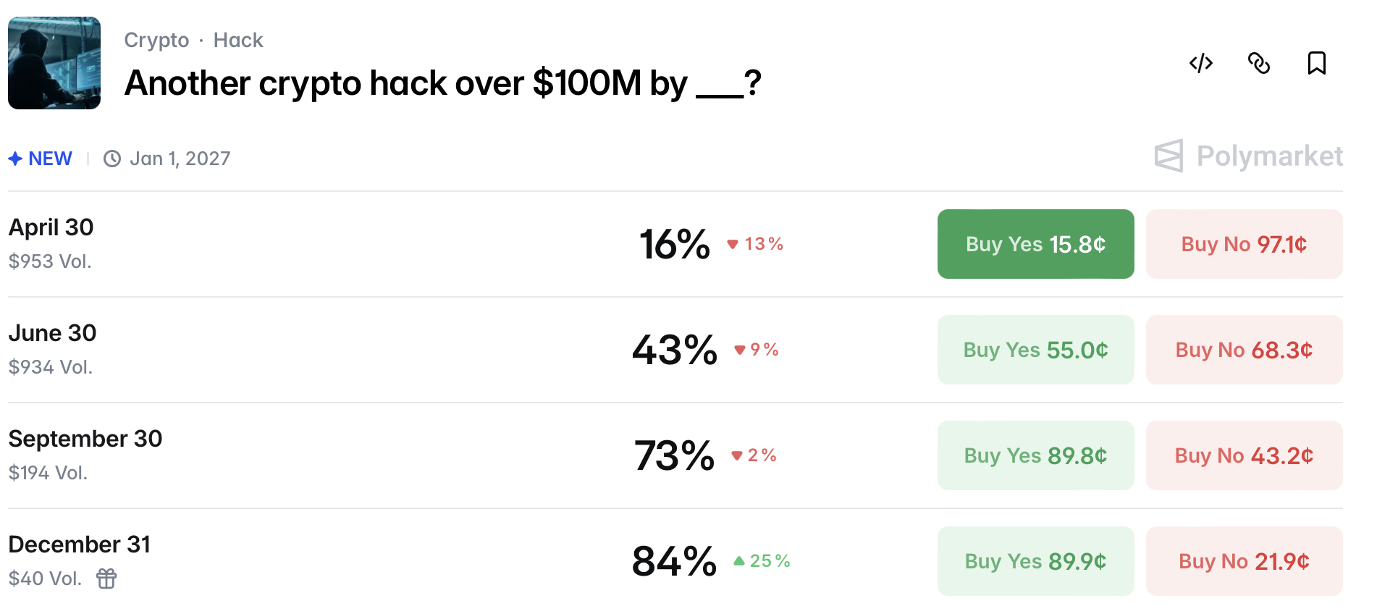The image size is (1377, 614).
Task: Buy Yes at 89.8¢ for September 30
Action: click(1035, 455)
